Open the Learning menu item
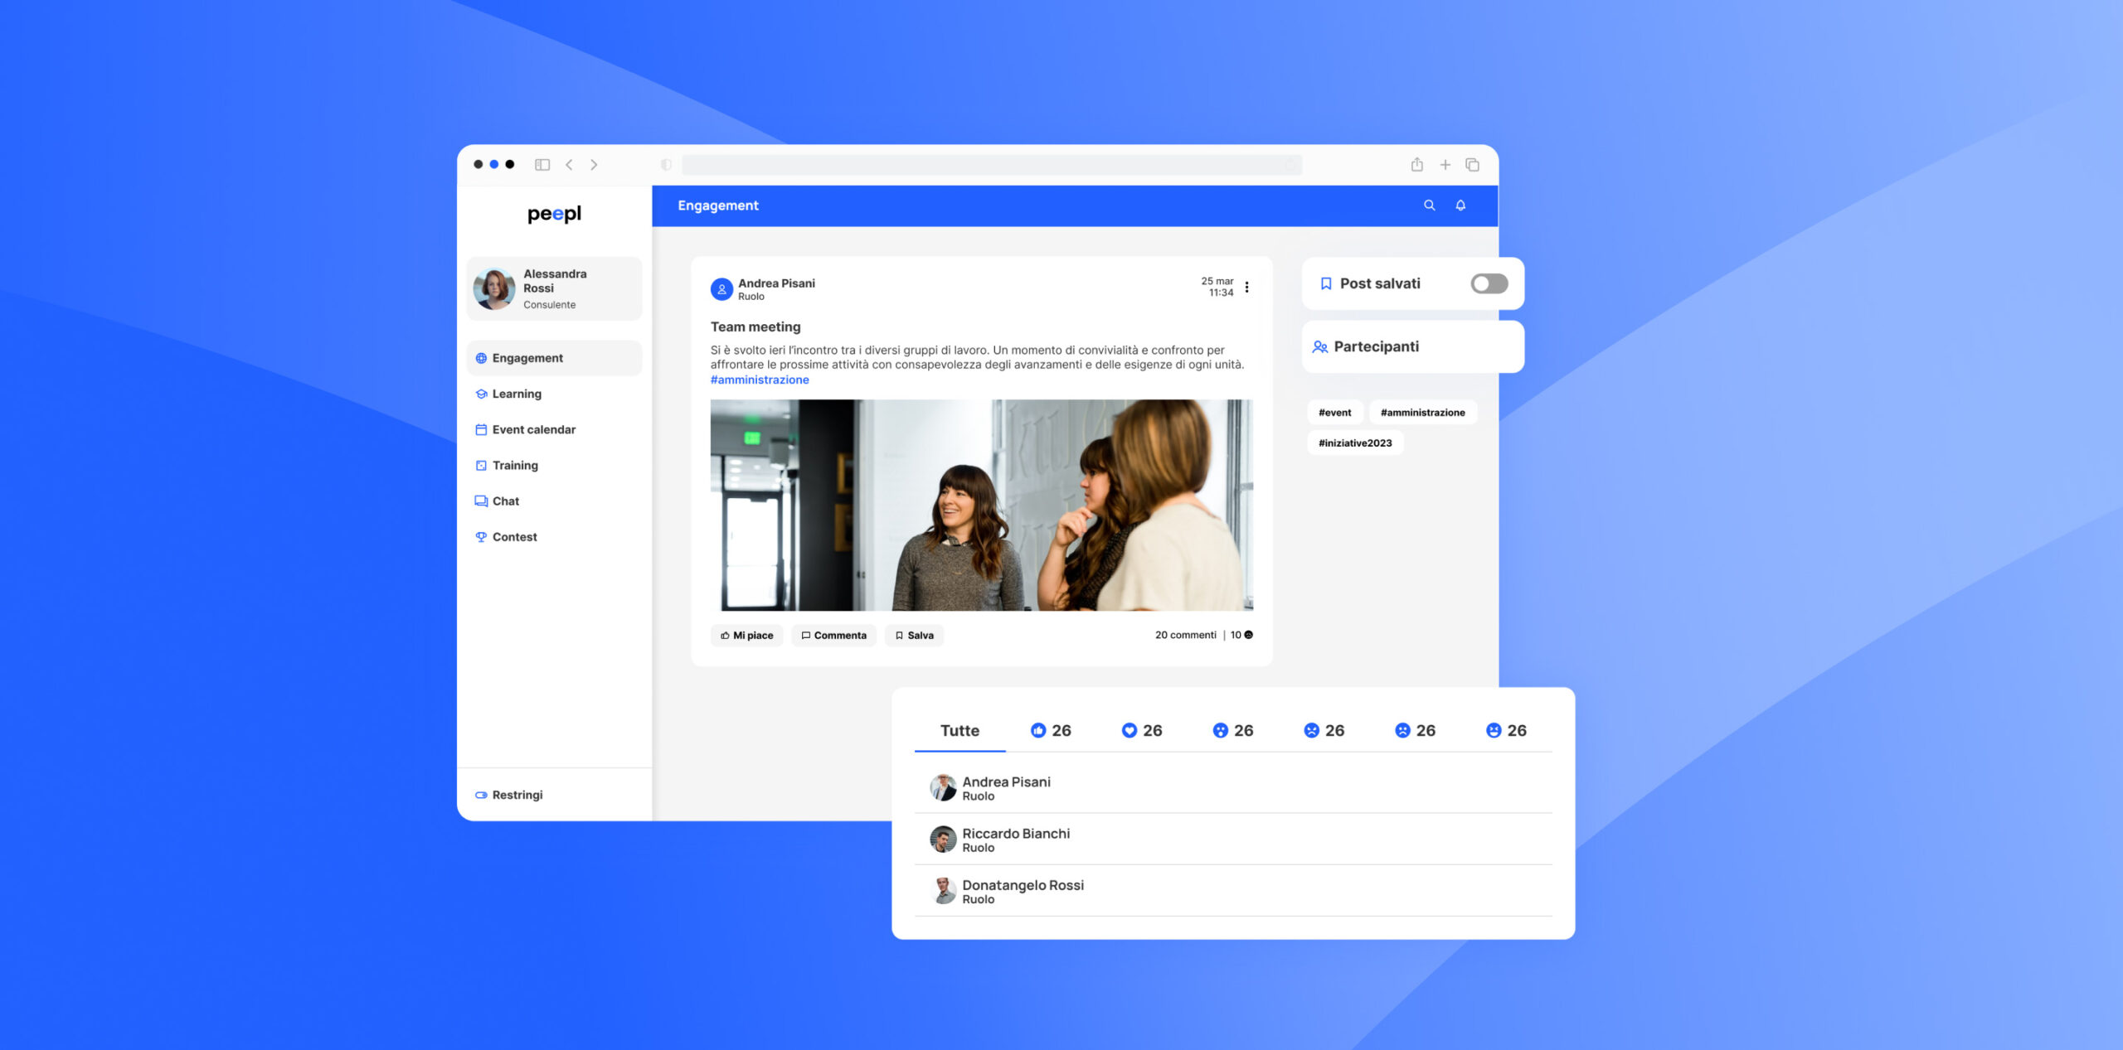The image size is (2123, 1050). click(x=516, y=394)
